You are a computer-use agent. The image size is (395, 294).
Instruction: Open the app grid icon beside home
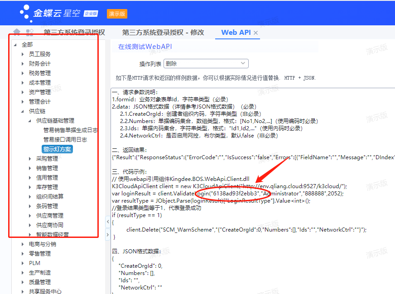pyautogui.click(x=30, y=33)
